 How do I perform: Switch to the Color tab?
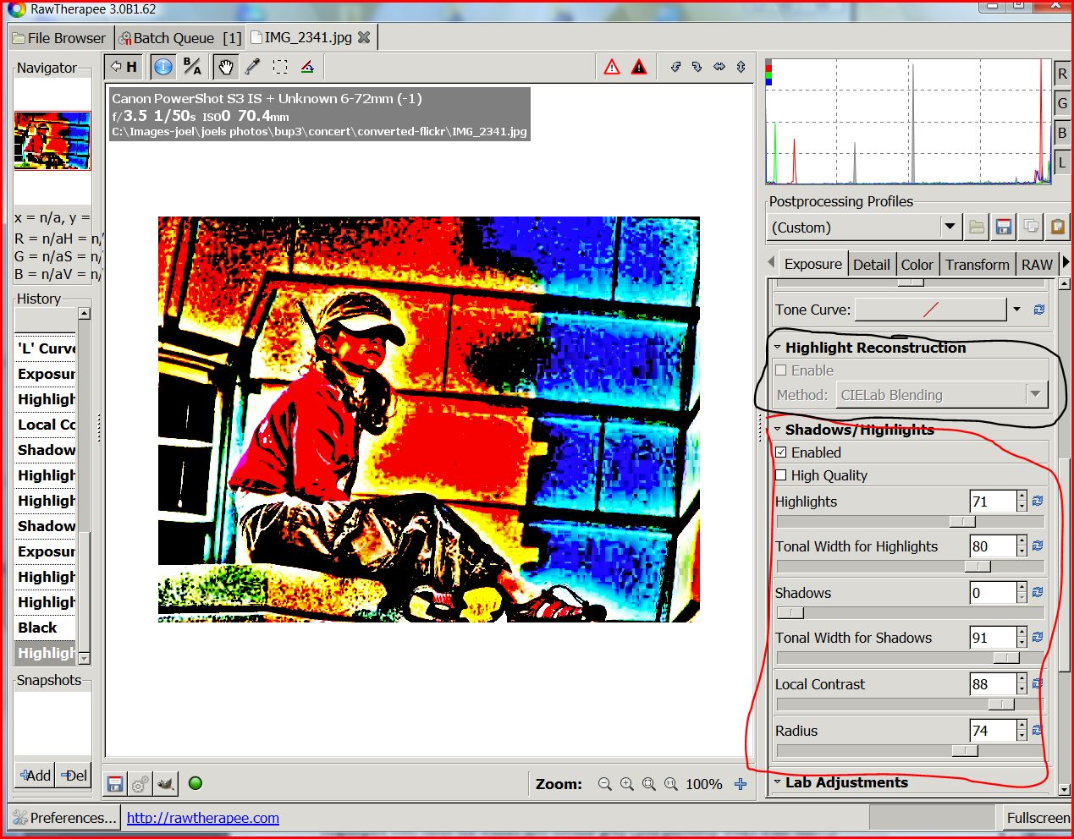[917, 264]
